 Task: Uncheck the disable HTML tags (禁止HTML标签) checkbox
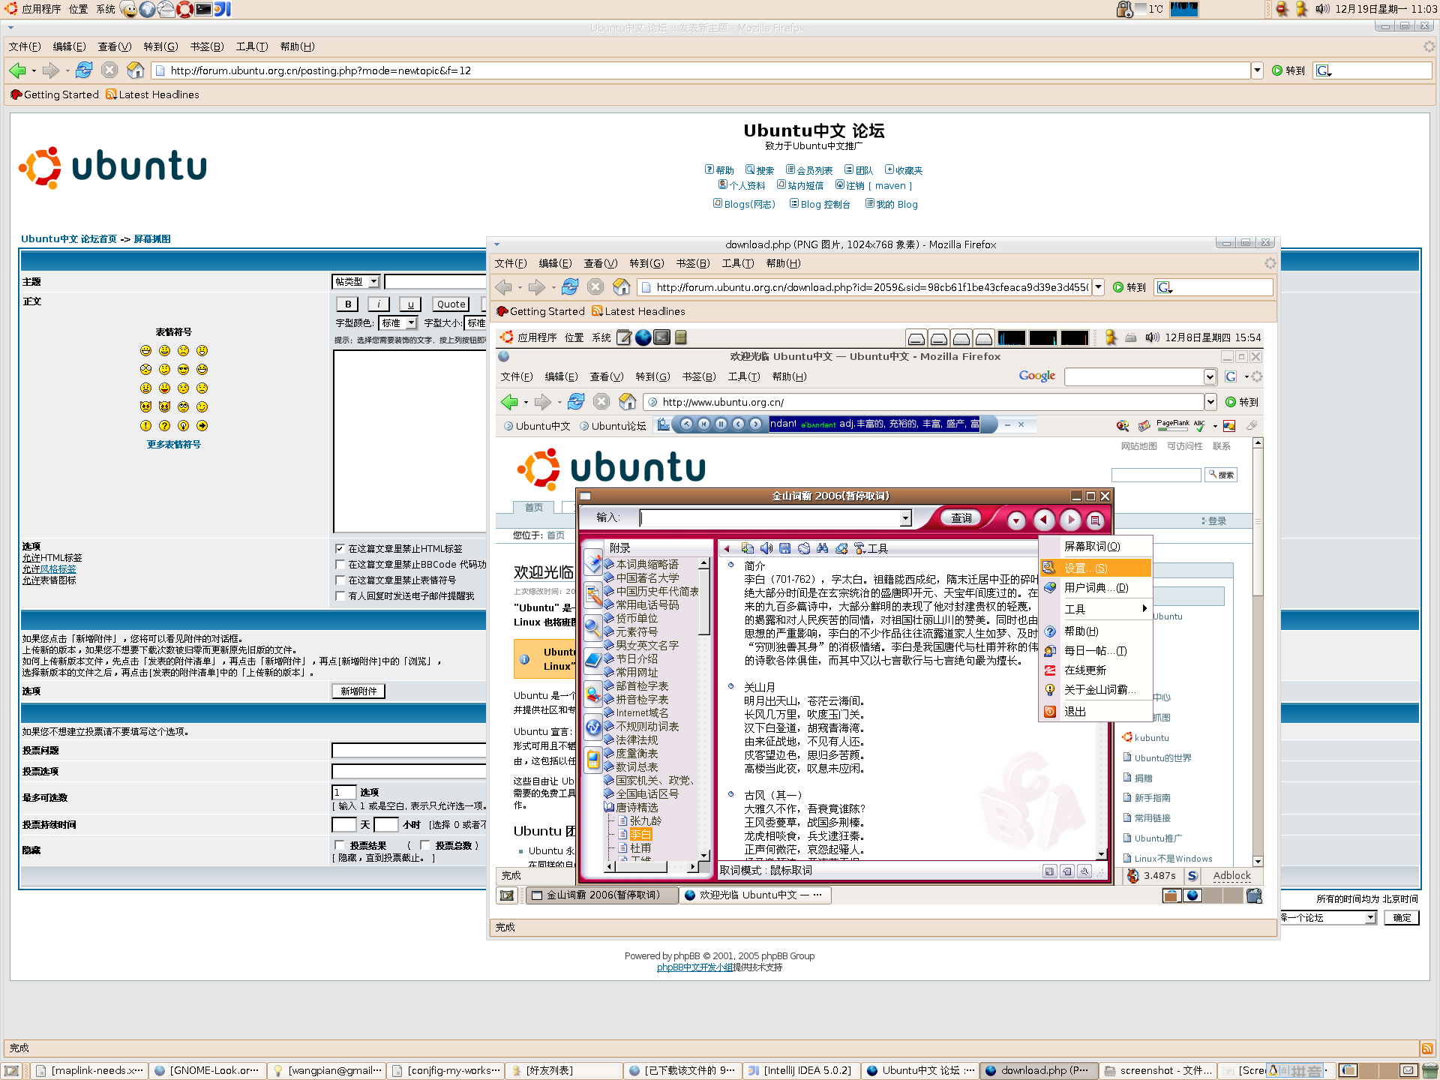tap(340, 549)
